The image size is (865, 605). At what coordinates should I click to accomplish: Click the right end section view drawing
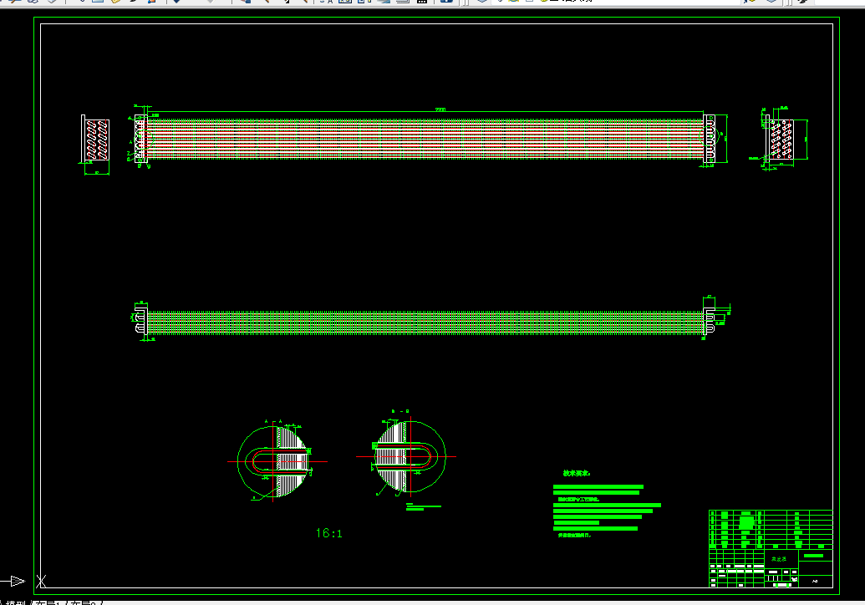point(780,140)
